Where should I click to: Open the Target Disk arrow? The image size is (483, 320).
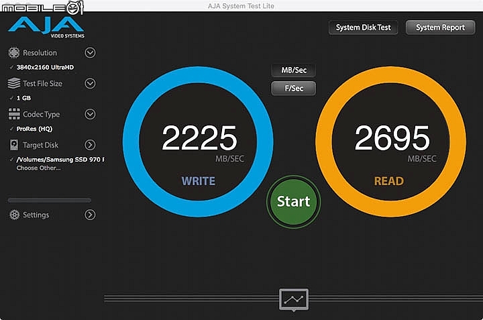point(90,145)
